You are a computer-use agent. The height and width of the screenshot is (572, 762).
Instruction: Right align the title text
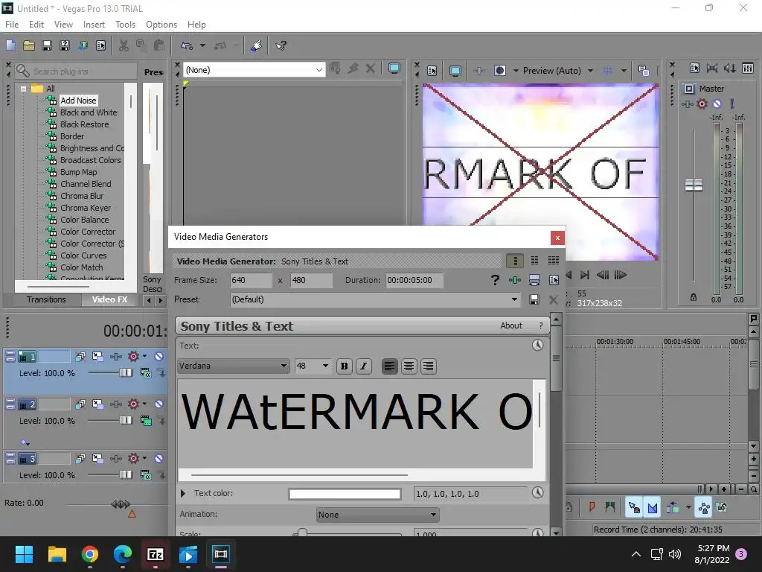click(x=428, y=366)
